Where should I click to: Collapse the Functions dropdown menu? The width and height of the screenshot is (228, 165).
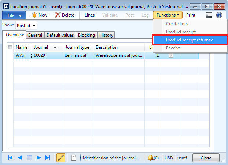[x=168, y=15]
